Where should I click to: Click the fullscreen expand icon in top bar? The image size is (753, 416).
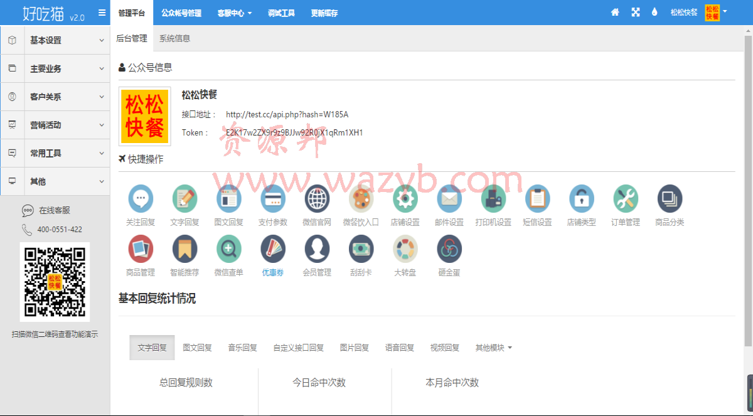(x=636, y=12)
